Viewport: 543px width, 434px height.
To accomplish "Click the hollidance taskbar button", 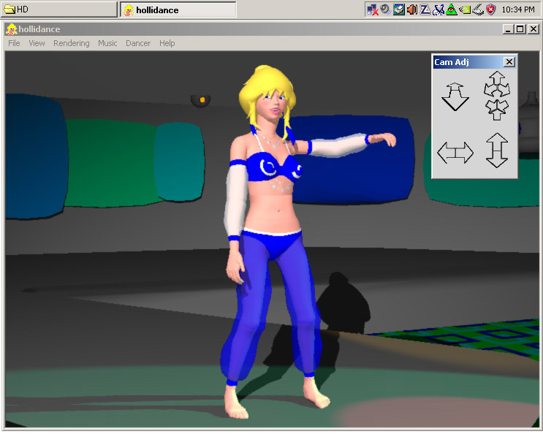I will pyautogui.click(x=178, y=9).
